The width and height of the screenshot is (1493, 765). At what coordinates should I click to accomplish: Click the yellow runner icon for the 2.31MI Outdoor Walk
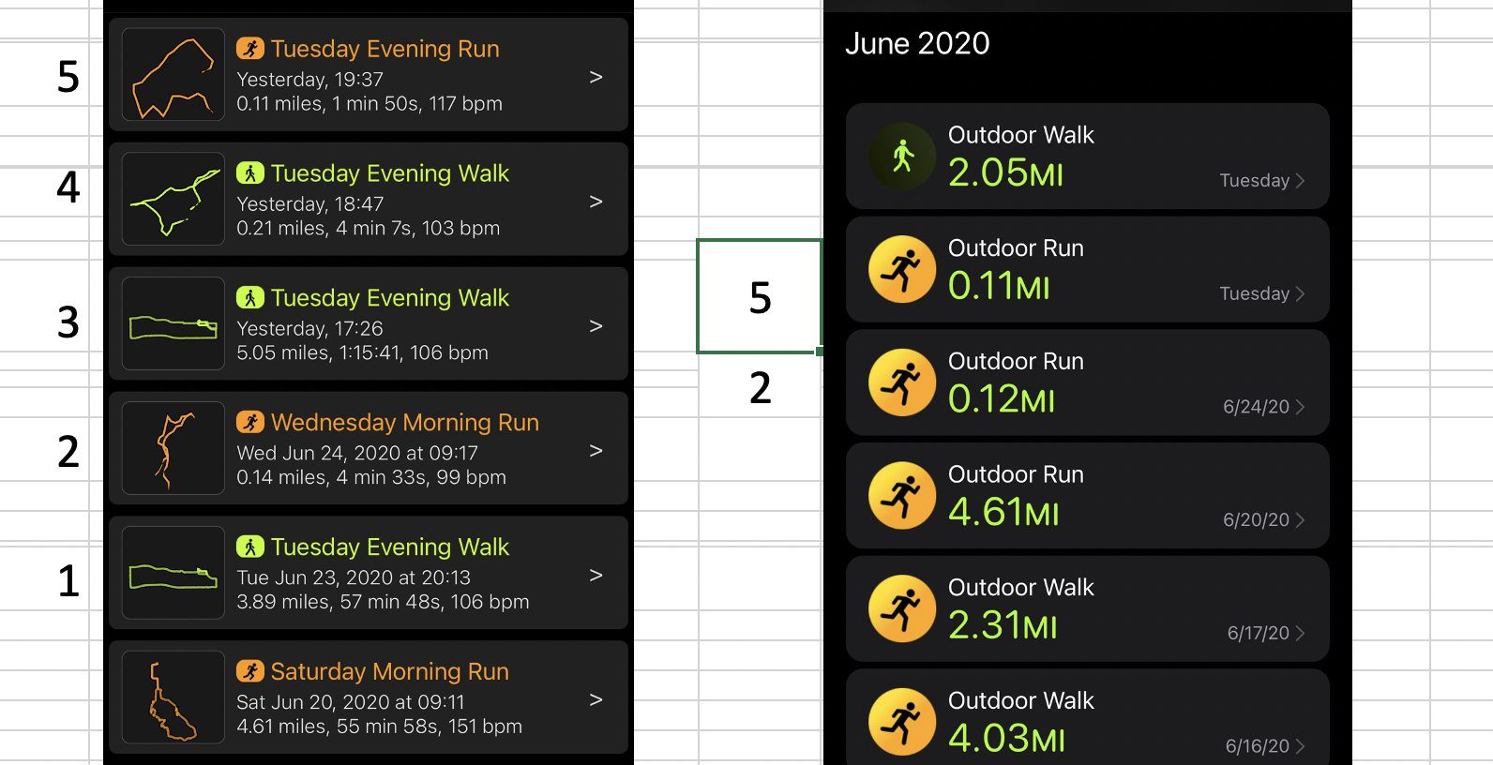[x=902, y=608]
